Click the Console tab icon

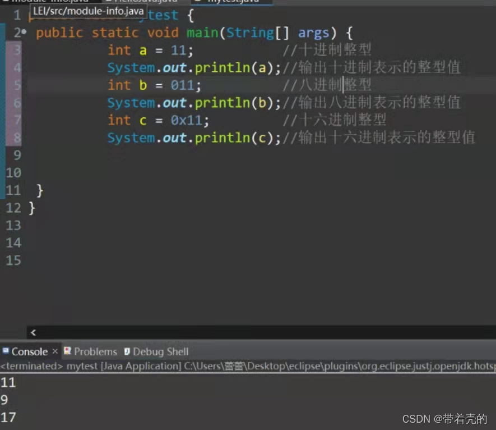[6, 350]
